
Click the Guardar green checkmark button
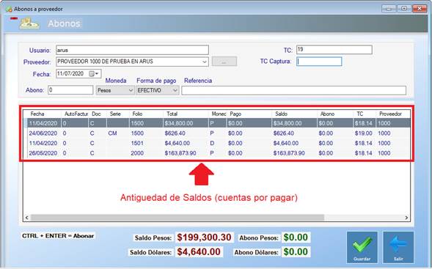362,247
